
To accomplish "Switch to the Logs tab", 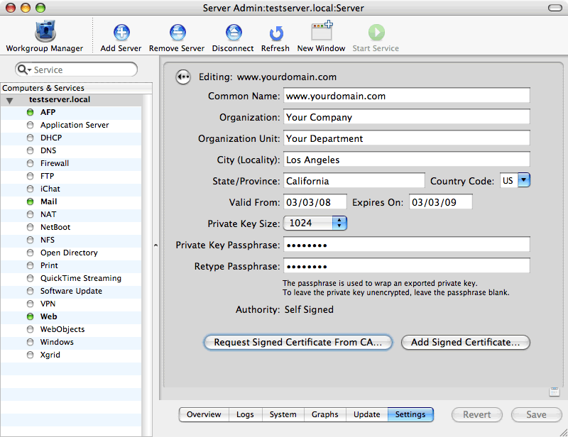I will [x=245, y=414].
